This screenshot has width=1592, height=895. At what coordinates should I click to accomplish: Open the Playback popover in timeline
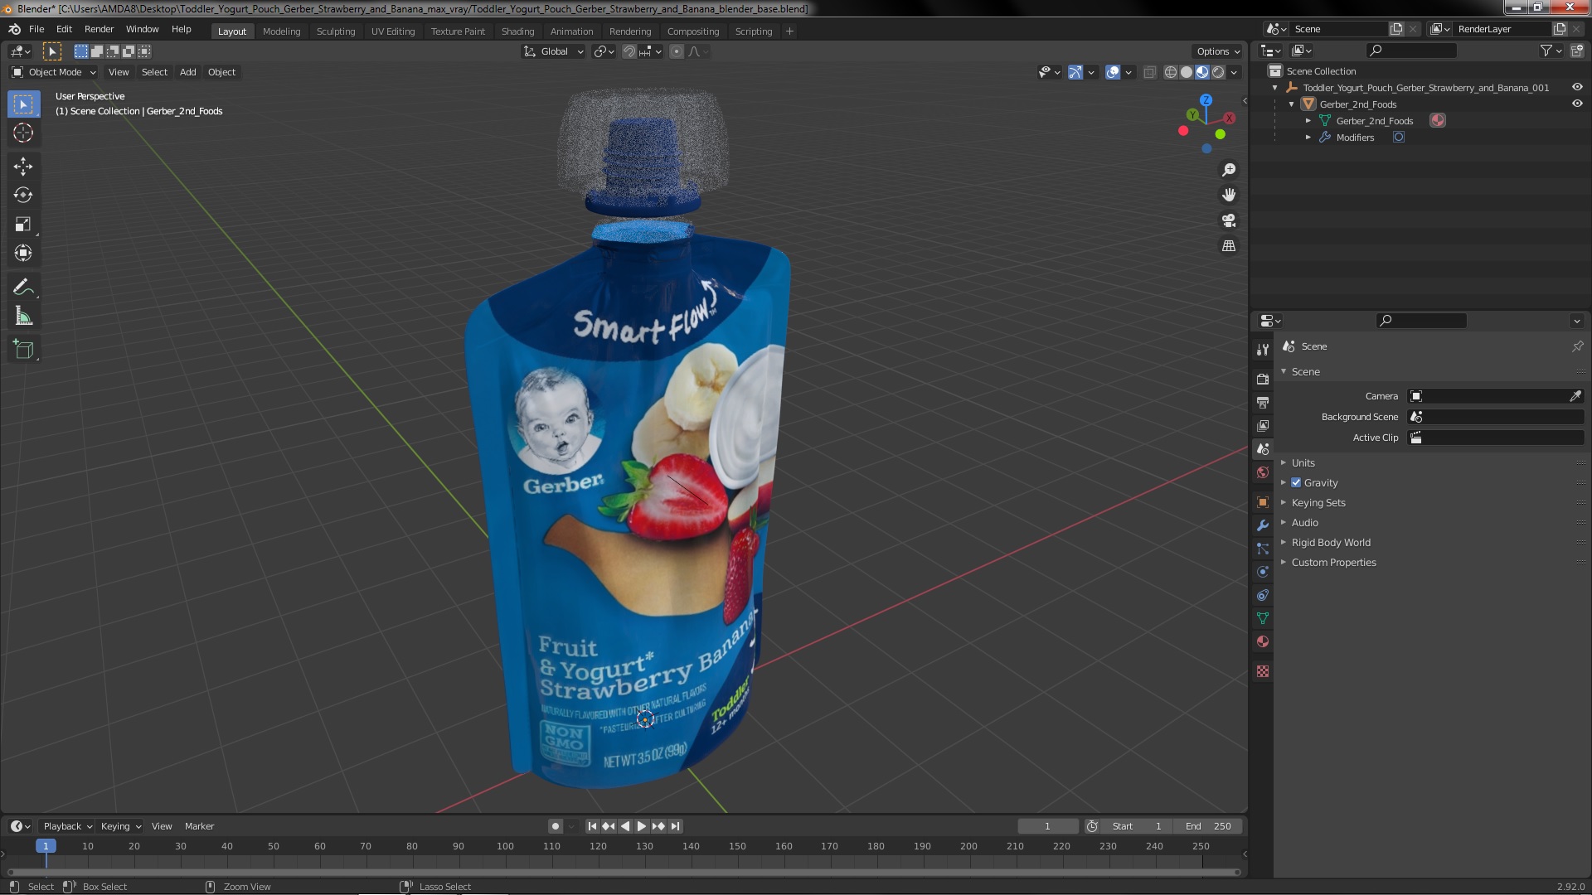[x=67, y=826]
